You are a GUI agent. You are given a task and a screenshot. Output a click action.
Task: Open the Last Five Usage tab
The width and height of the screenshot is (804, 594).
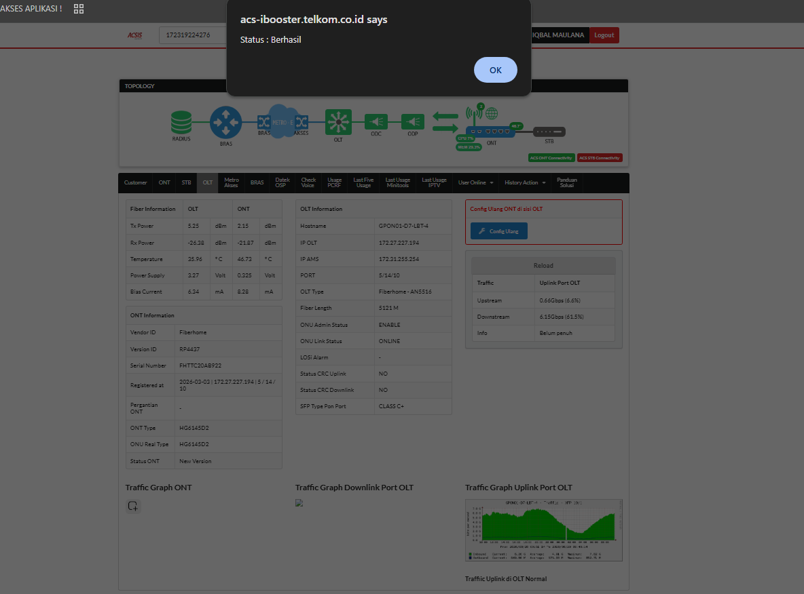click(x=363, y=183)
